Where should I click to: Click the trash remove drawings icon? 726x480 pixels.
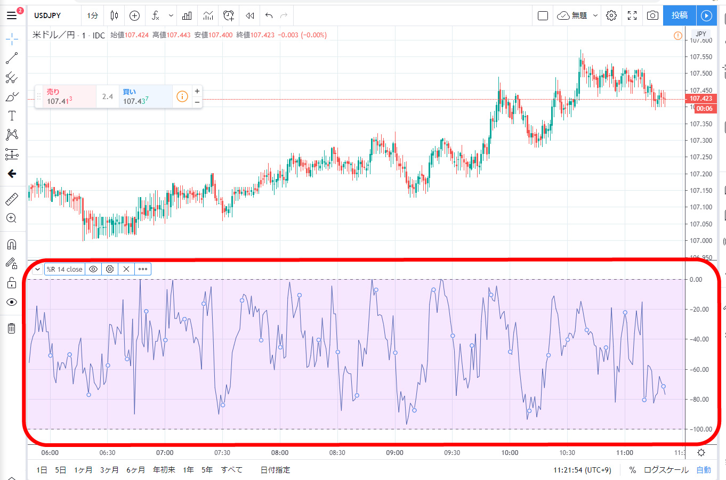point(12,328)
